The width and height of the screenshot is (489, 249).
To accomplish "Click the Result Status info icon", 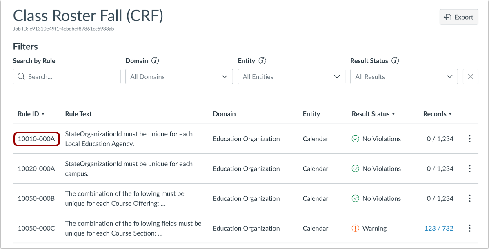I will click(x=395, y=61).
